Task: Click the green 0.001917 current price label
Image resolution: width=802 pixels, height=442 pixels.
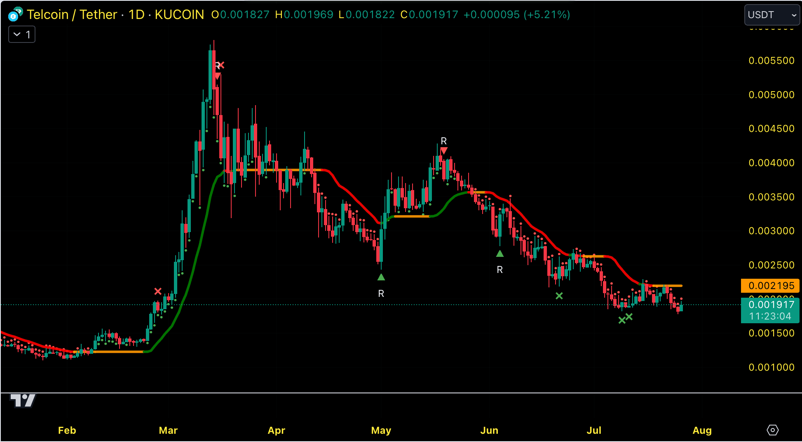Action: [770, 305]
